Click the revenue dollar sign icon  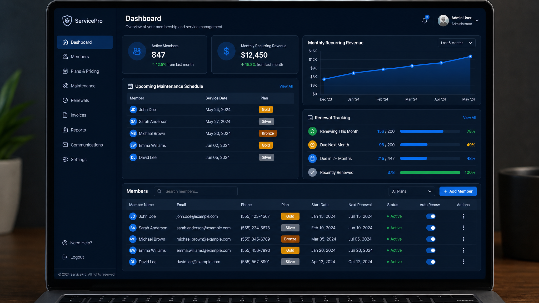coord(226,51)
